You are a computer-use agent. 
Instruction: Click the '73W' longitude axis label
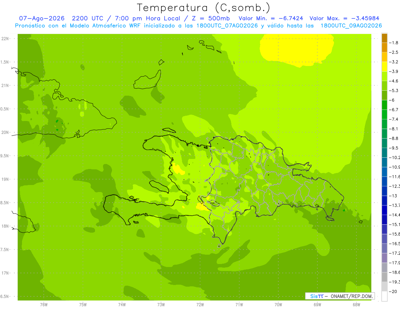161,305
